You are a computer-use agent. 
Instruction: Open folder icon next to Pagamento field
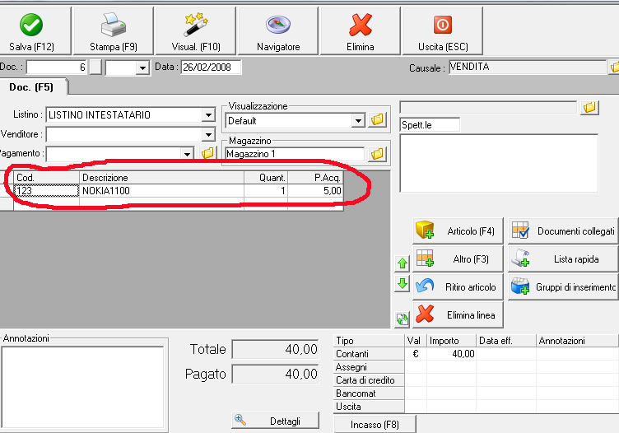click(207, 153)
